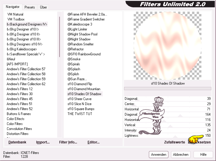
Task: Switch to the Navigator tab
Action: [13, 7]
